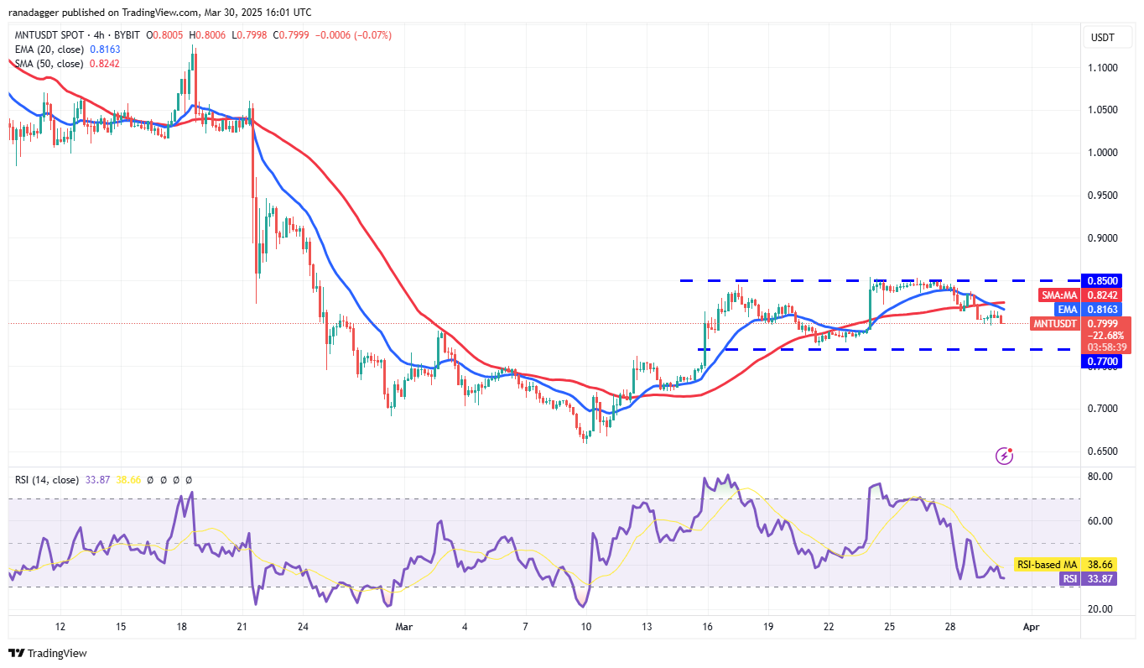The width and height of the screenshot is (1144, 668).
Task: Click the MNTUSDT last price label
Action: (x=1054, y=323)
